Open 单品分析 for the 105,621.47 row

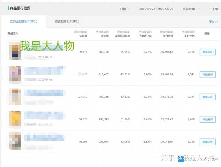pos(207,119)
